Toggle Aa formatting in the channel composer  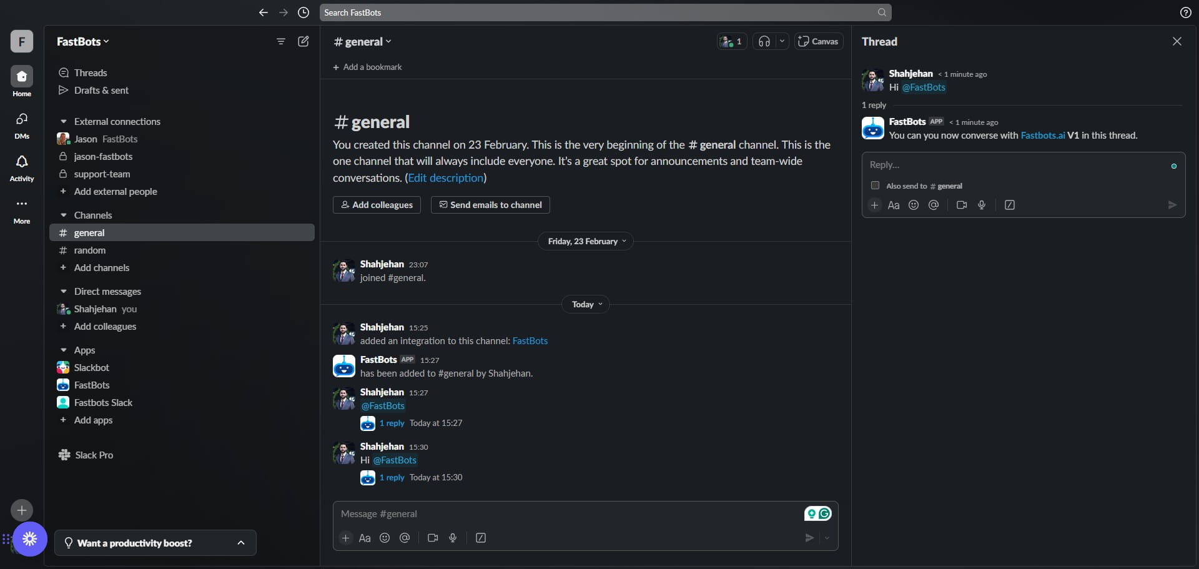pos(365,538)
